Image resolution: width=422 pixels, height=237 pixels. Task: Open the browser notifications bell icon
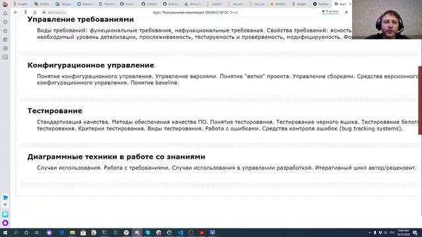point(5,13)
